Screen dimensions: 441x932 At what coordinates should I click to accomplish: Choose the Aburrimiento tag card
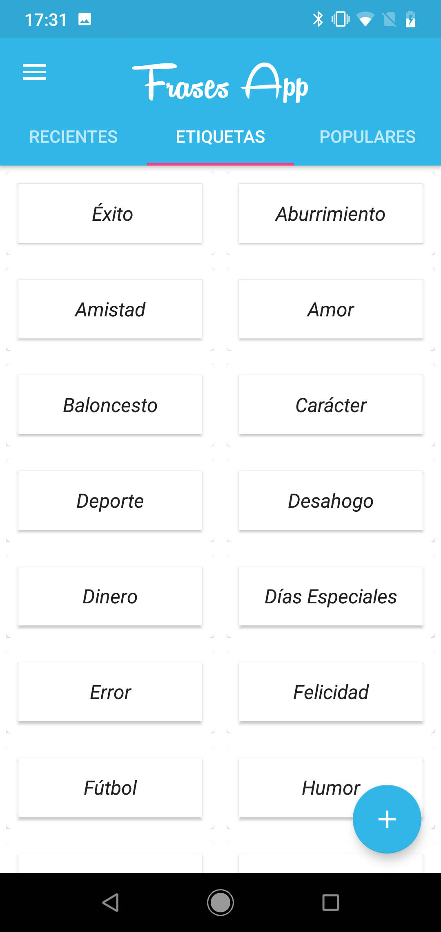[331, 213]
